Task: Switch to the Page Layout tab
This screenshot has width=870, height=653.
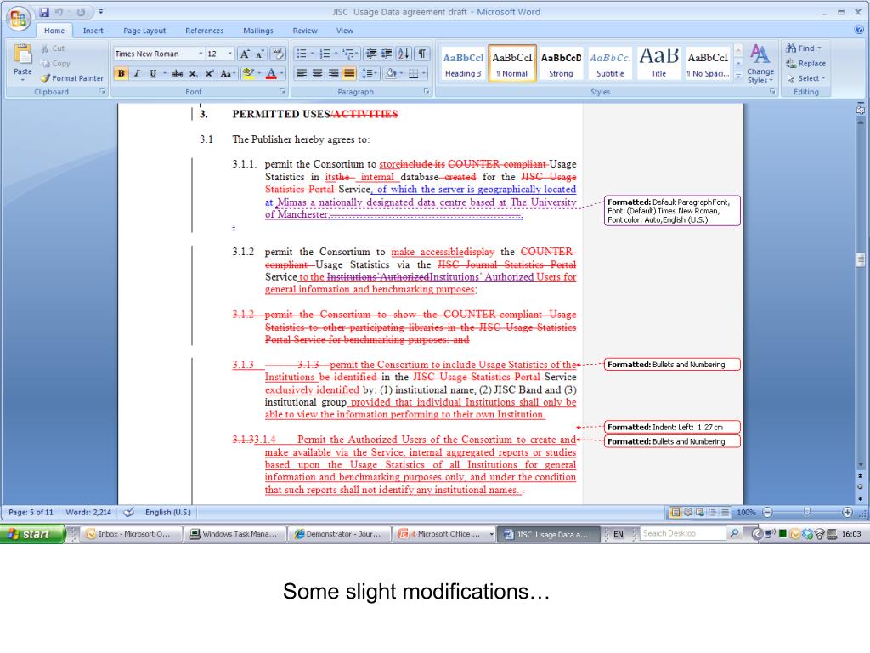Action: 144,31
